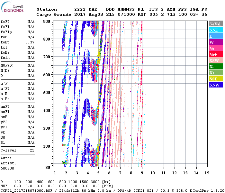Click the B0 parameter label
The image size is (225, 193).
tap(3, 137)
